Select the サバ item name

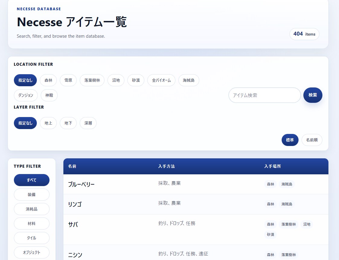pos(73,225)
